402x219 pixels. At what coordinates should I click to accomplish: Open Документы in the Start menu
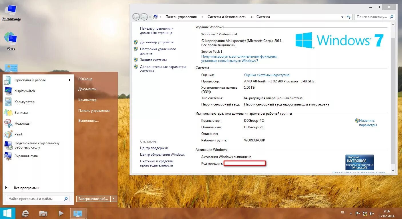(87, 89)
